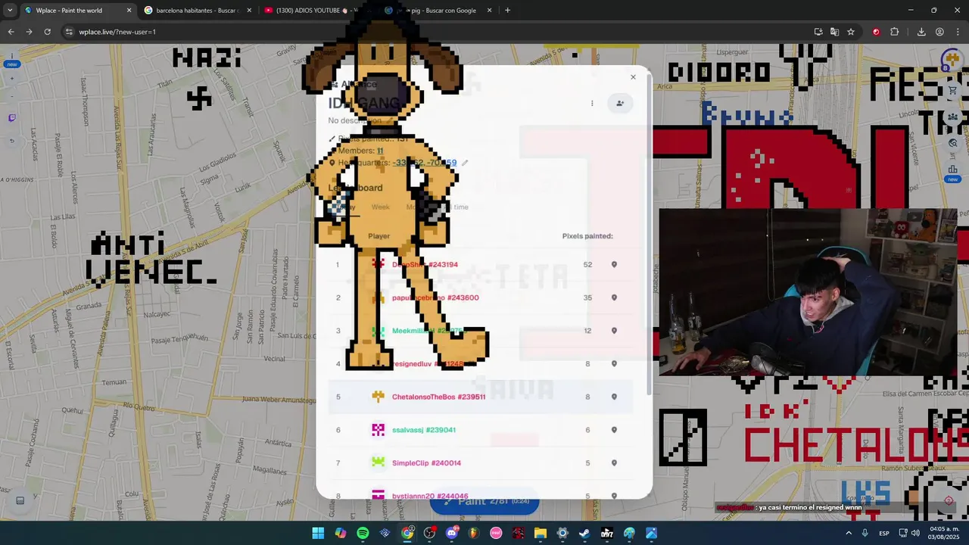Screen dimensions: 969x545
Task: Click the location pin in the 12-pixels row
Action: (x=614, y=331)
